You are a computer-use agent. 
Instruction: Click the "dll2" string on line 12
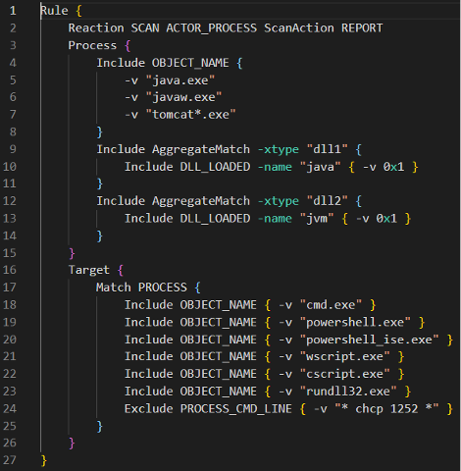tap(328, 201)
